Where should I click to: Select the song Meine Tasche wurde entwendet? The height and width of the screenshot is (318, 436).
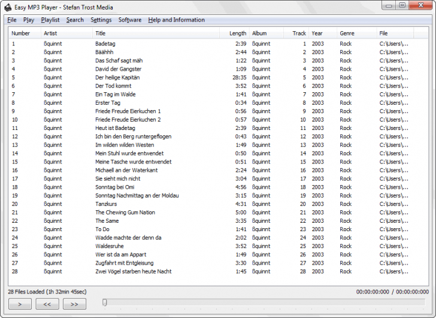(x=133, y=162)
